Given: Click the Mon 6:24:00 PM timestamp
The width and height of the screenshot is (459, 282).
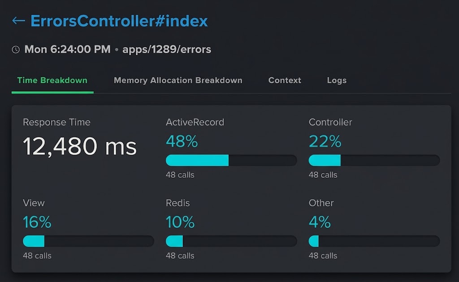Looking at the screenshot, I should [x=68, y=49].
